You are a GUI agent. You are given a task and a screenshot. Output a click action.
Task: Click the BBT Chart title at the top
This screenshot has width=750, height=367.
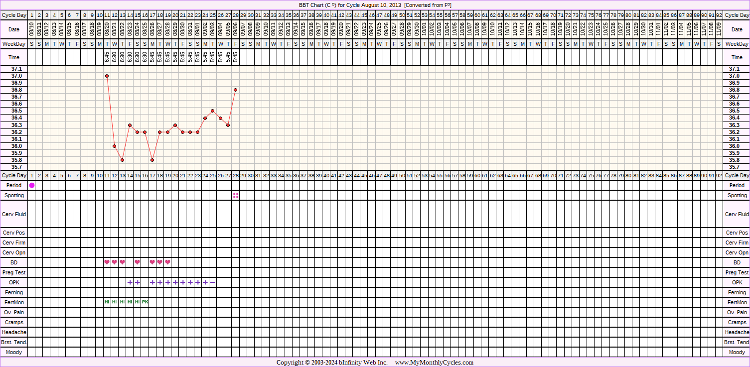[375, 5]
